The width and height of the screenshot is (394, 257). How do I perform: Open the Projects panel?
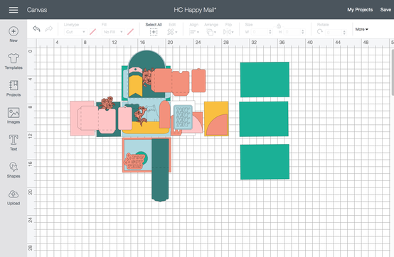tap(14, 89)
